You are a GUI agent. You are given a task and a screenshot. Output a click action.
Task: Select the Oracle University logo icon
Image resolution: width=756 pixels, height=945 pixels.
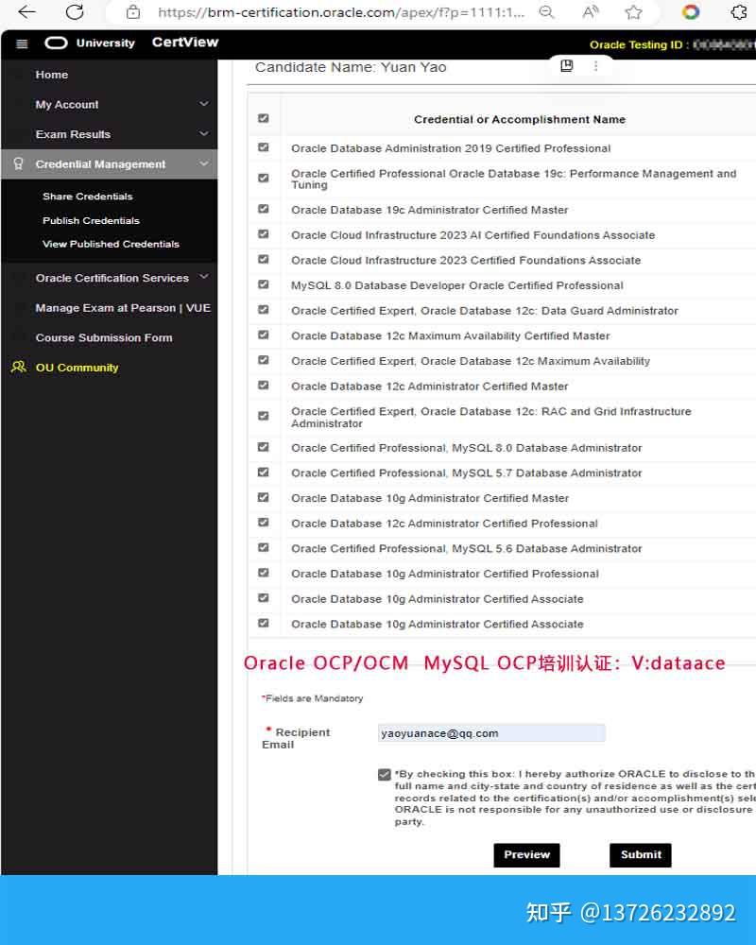pos(57,43)
